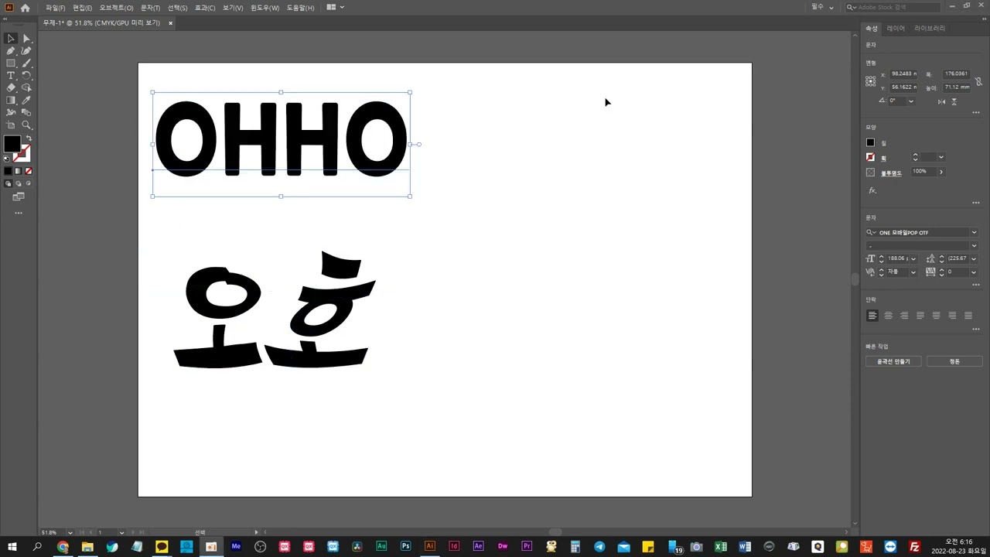
Task: Select the Curvature tool
Action: tap(26, 51)
